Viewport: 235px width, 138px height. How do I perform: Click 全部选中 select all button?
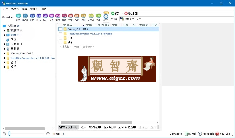click(x=110, y=127)
